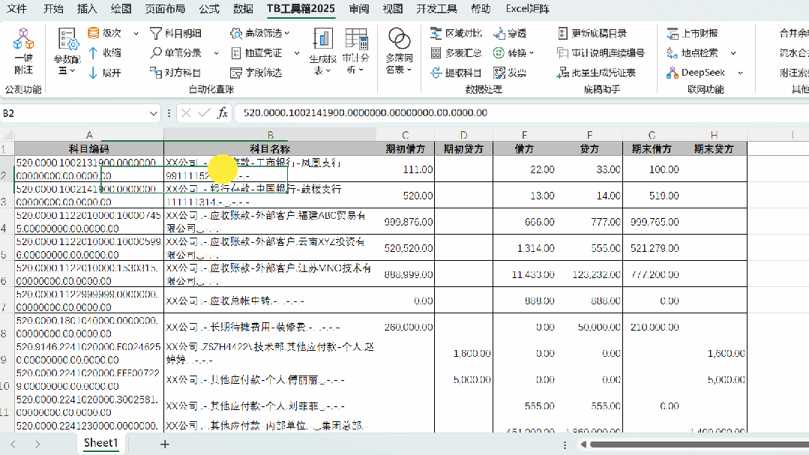Expand the 单笔分录 dropdown arrow
Screen dimensions: 809x455
pyautogui.click(x=216, y=53)
